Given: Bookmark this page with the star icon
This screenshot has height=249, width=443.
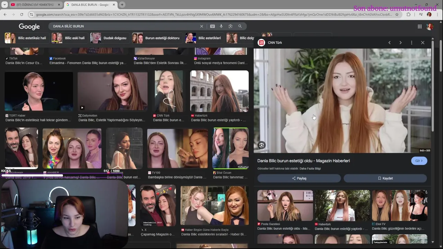Looking at the screenshot, I should (x=397, y=15).
